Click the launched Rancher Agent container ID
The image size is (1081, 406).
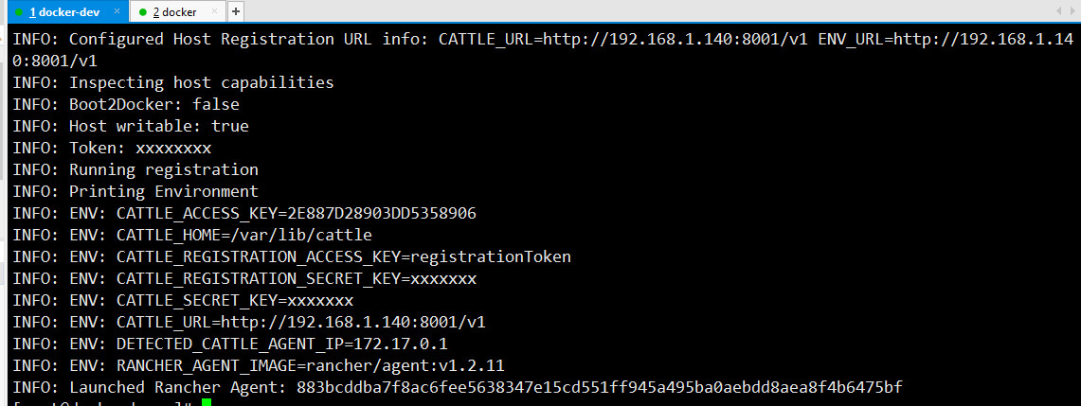[599, 387]
